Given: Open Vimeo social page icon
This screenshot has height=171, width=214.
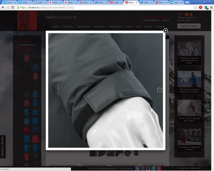Looking at the screenshot, I should tap(153, 168).
